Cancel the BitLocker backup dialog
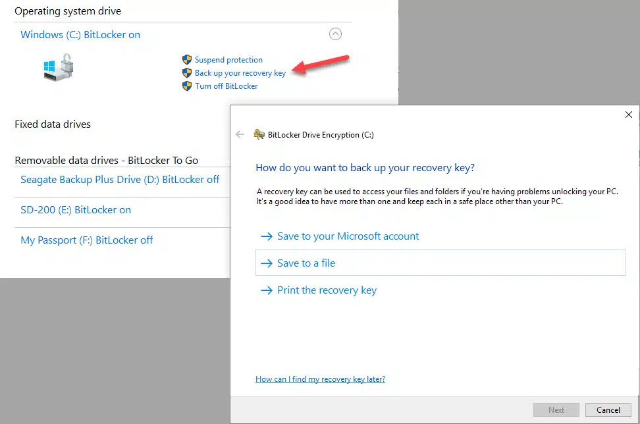Image resolution: width=640 pixels, height=424 pixels. click(x=608, y=410)
